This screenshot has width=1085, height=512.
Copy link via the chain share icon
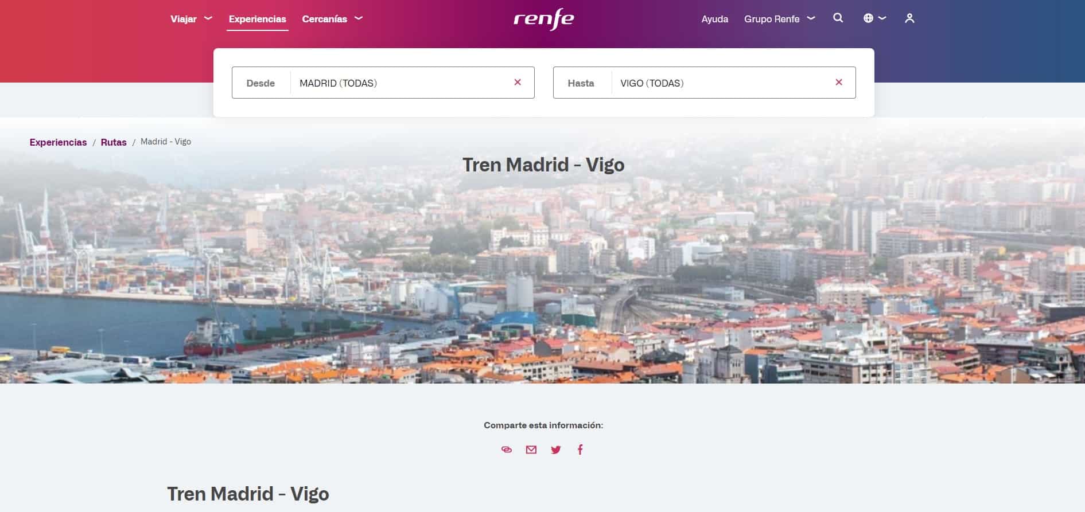click(x=507, y=450)
